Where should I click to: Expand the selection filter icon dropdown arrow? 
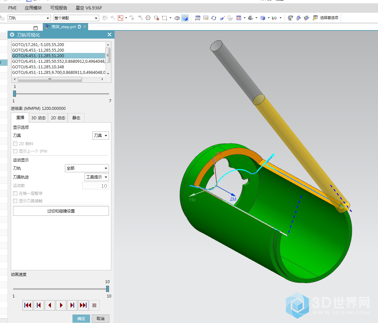(x=126, y=18)
